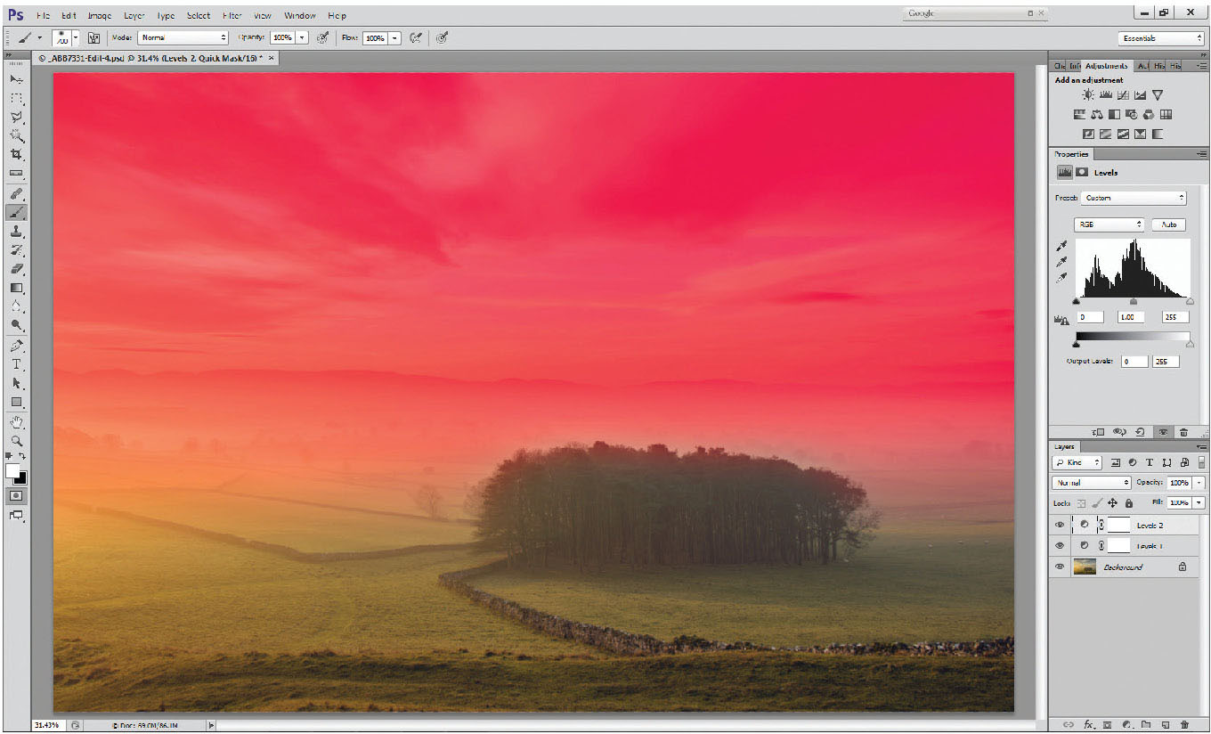Select the Rectangular Marquee tool
The width and height of the screenshot is (1211, 734).
(x=17, y=98)
